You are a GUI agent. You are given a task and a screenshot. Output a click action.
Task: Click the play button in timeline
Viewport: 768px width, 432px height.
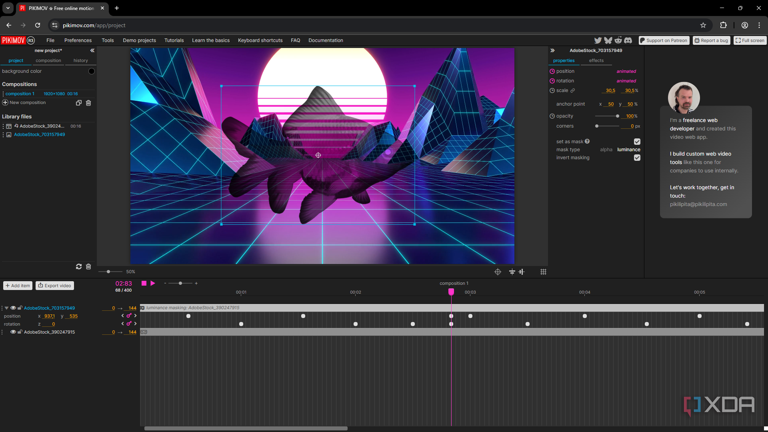153,283
